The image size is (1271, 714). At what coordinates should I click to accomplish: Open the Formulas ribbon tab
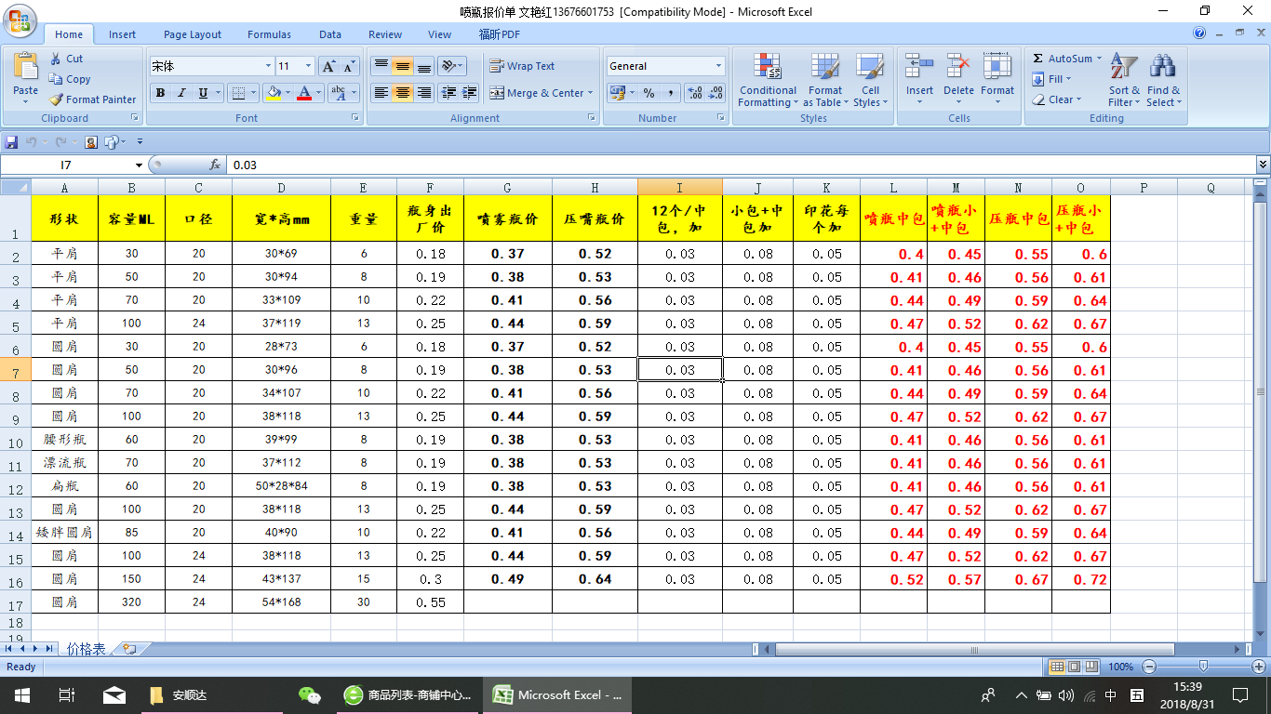pyautogui.click(x=269, y=34)
